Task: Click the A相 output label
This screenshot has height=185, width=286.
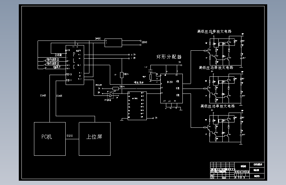Action: pyautogui.click(x=178, y=81)
